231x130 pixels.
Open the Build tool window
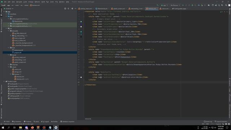tap(36, 122)
